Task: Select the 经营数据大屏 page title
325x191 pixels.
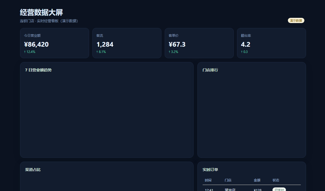Action: coord(42,12)
